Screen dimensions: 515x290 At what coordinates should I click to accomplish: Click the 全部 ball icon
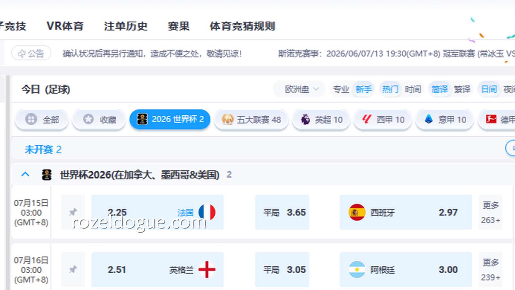coord(31,119)
